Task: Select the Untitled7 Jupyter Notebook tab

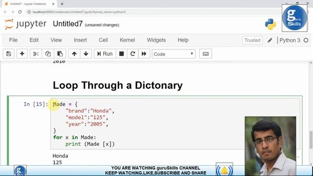Action: pyautogui.click(x=28, y=4)
